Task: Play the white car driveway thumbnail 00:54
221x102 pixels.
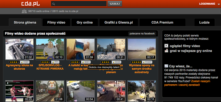Action: (81, 91)
